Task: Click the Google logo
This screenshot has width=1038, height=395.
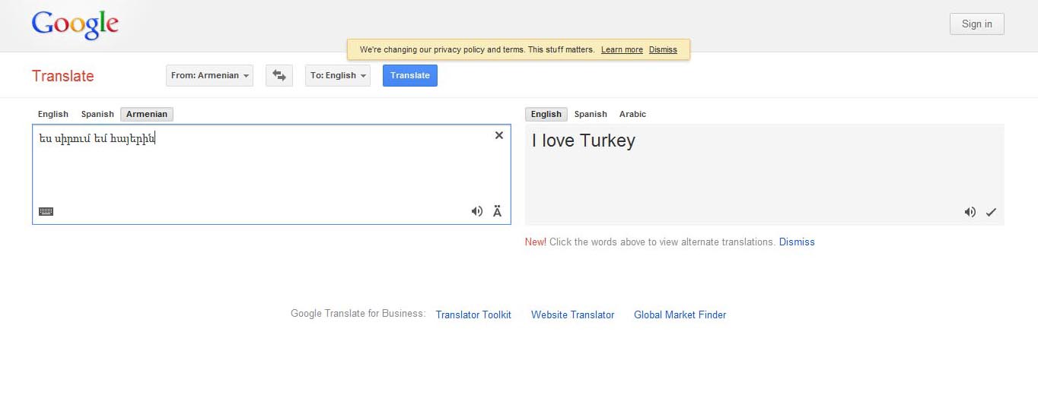Action: (75, 25)
